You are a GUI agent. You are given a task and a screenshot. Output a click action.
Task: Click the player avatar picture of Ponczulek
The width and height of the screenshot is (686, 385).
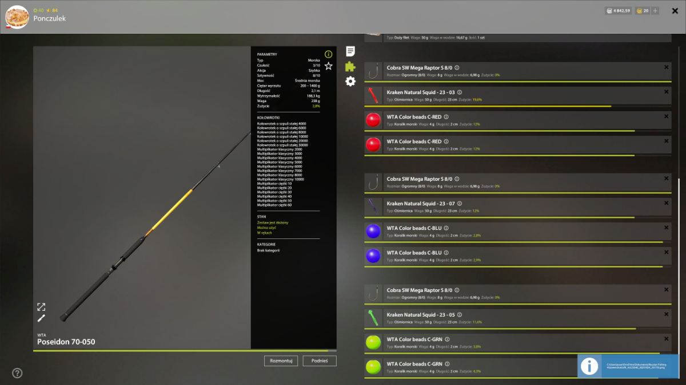point(17,17)
